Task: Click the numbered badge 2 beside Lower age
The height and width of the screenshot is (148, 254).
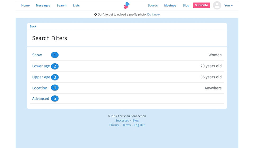Action: pos(55,66)
